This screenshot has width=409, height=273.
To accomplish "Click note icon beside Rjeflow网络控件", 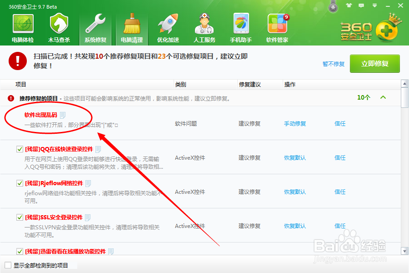I will tap(88, 183).
